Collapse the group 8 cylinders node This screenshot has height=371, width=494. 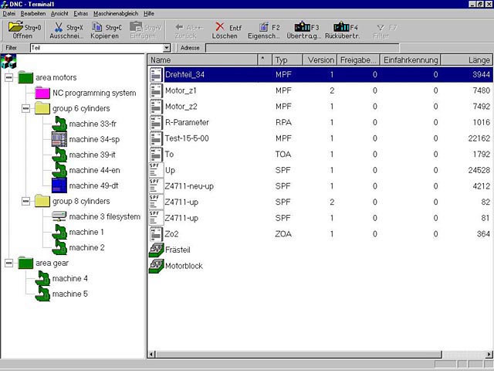tap(25, 201)
